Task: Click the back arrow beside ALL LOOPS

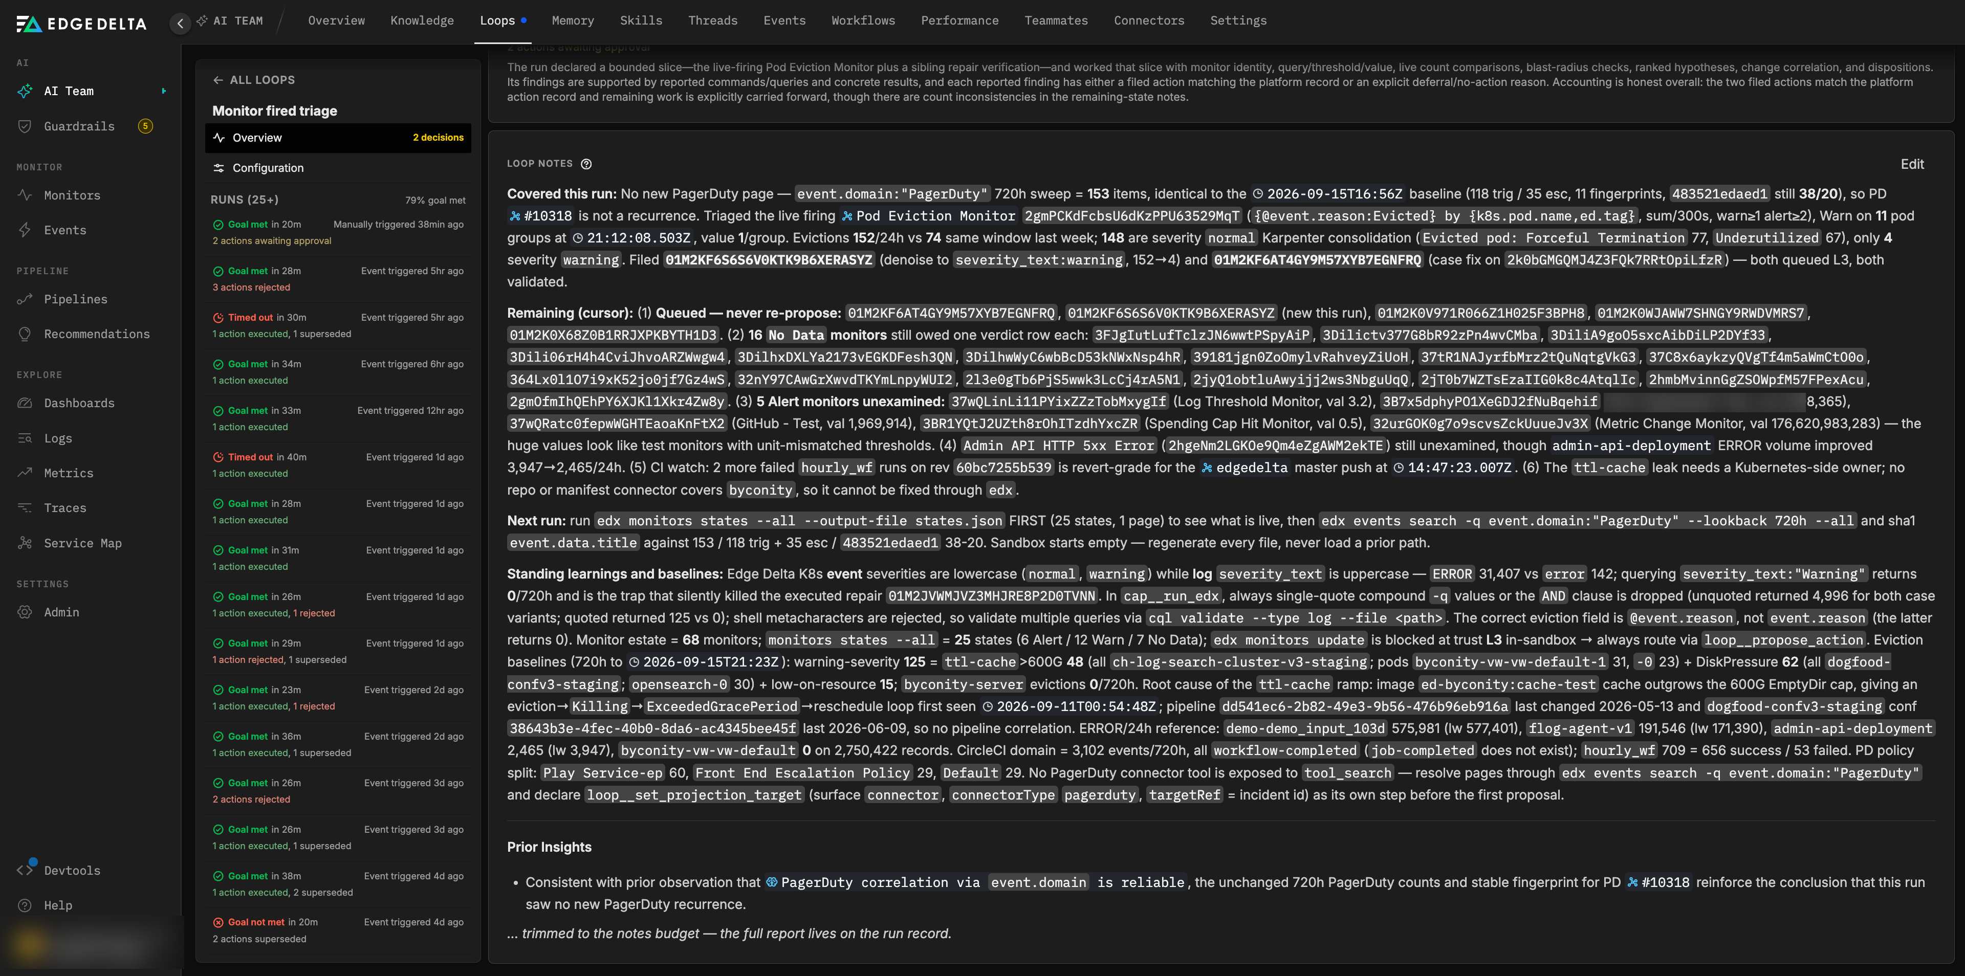Action: click(x=218, y=80)
